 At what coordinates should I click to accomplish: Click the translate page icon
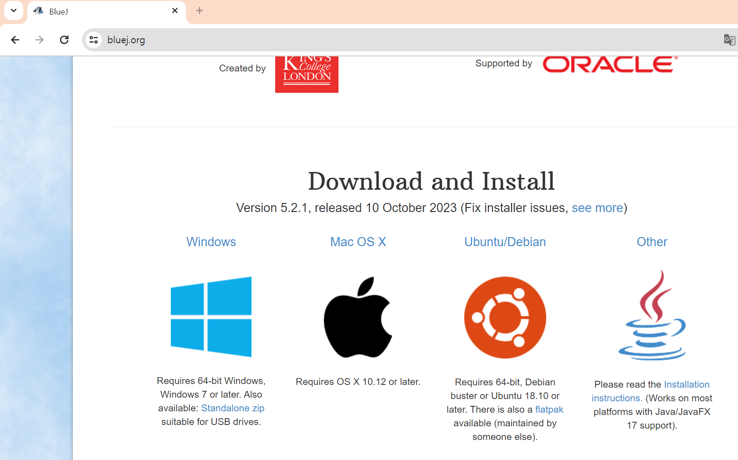click(x=729, y=40)
